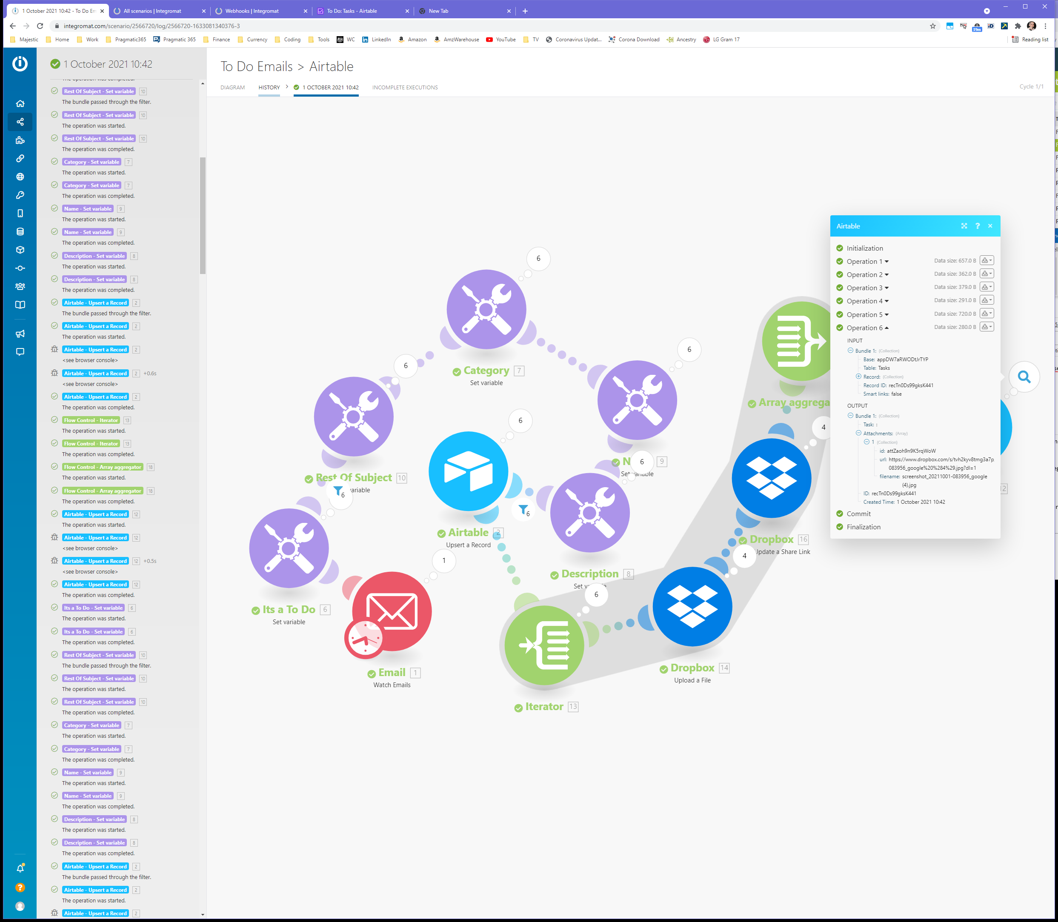Collapse the Attachments array node
Image resolution: width=1058 pixels, height=922 pixels.
(x=858, y=433)
